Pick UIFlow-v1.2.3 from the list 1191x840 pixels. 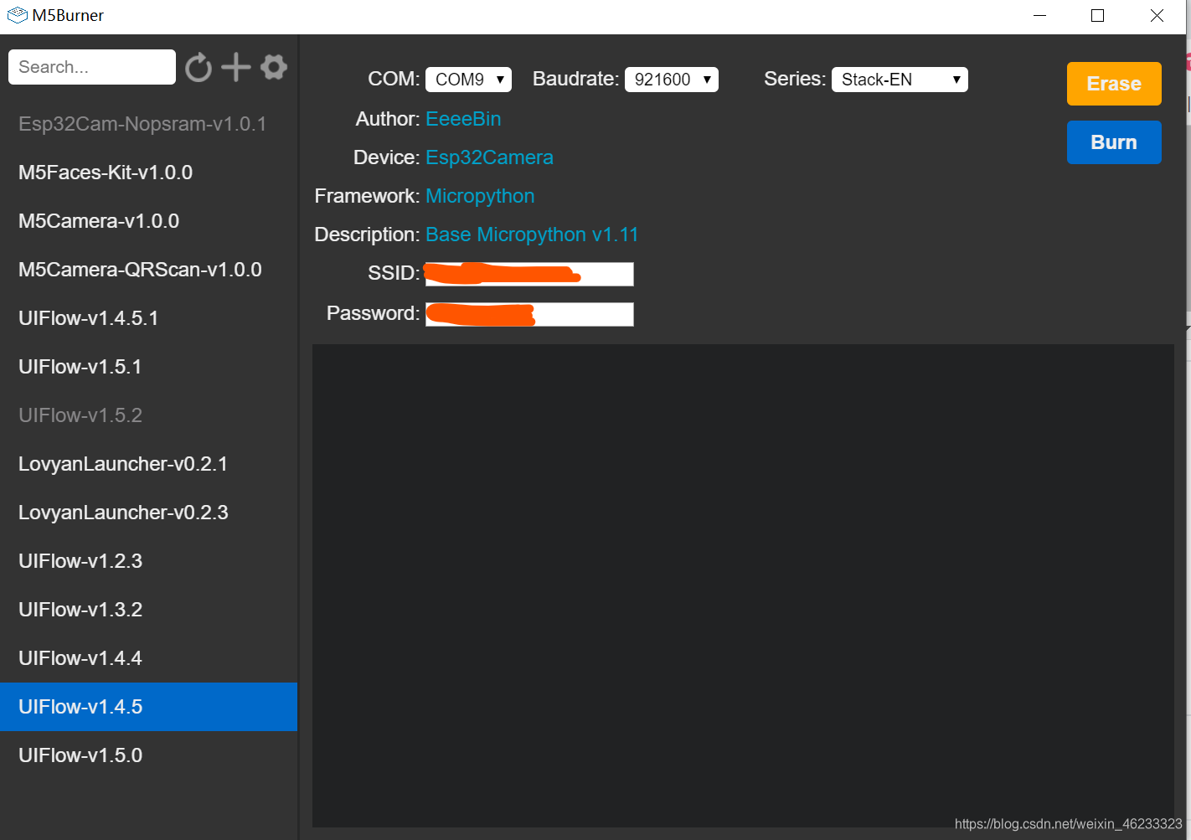[x=149, y=561]
